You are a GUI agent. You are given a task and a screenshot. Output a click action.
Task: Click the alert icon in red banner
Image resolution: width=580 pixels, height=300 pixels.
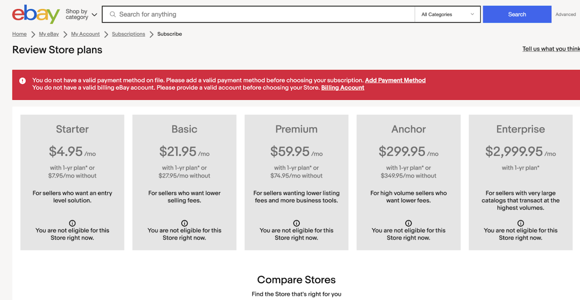[x=22, y=81]
